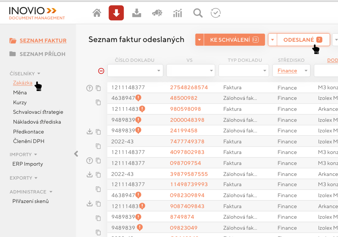Screen dimensions: 338x237
Task: Click the home icon in top toolbar
Action: coord(97,13)
